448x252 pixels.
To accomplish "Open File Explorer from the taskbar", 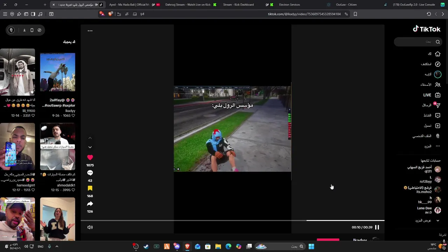I will click(x=218, y=246).
